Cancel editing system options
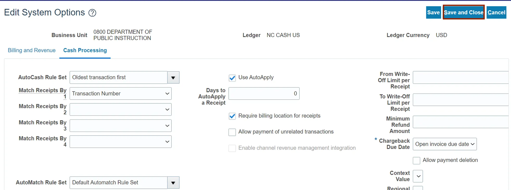511x190 pixels. [x=496, y=12]
